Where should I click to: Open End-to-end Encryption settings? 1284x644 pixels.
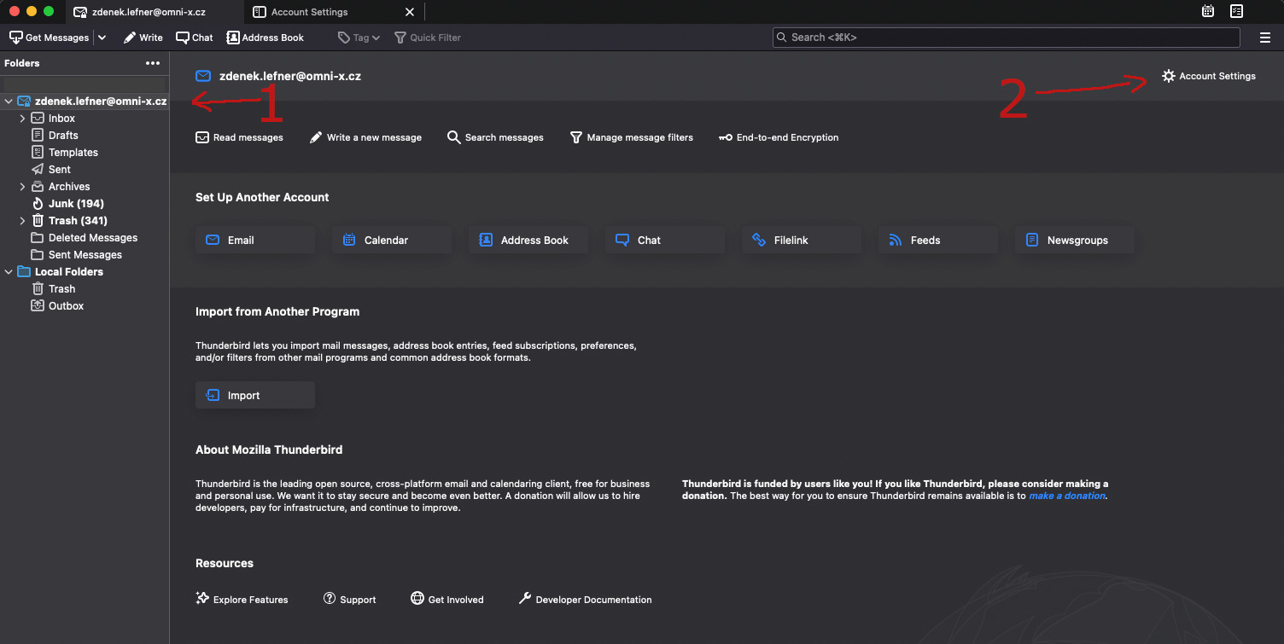click(779, 137)
